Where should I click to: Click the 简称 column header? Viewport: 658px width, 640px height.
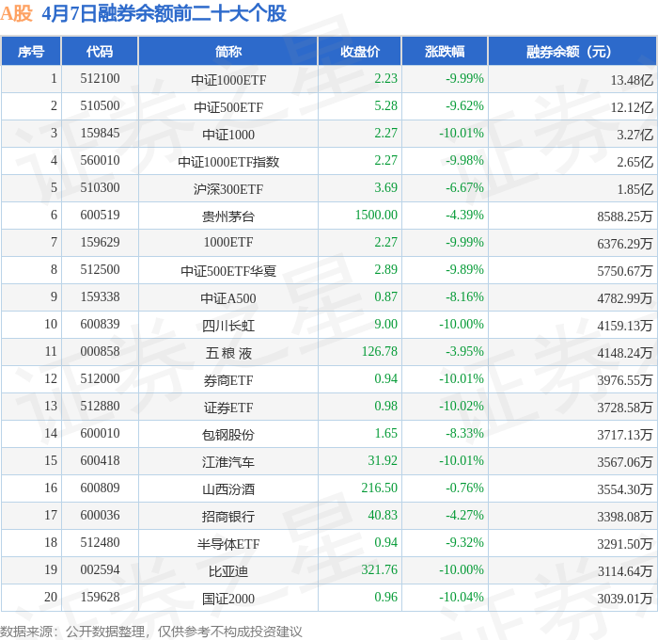(x=227, y=51)
